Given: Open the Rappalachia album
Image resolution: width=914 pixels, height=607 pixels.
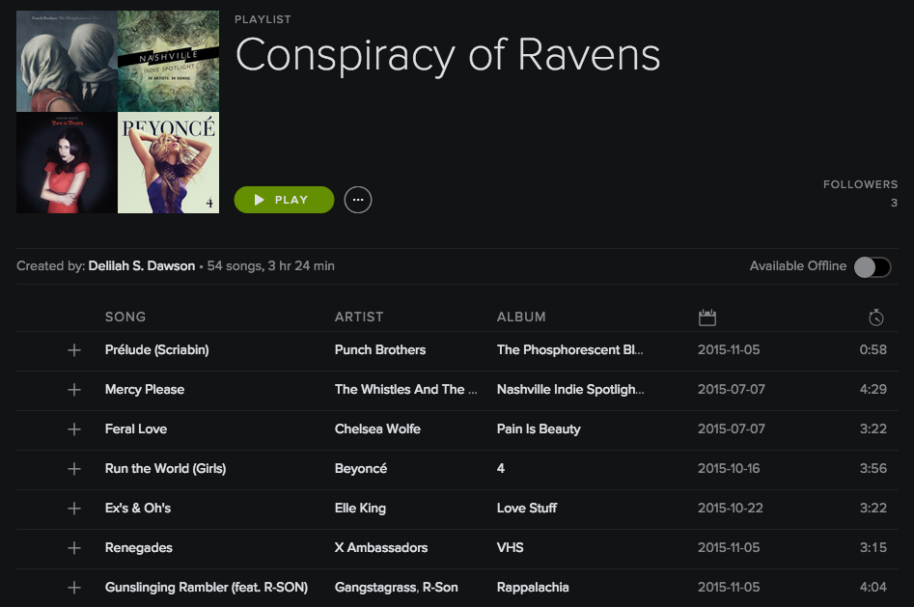Looking at the screenshot, I should [533, 587].
